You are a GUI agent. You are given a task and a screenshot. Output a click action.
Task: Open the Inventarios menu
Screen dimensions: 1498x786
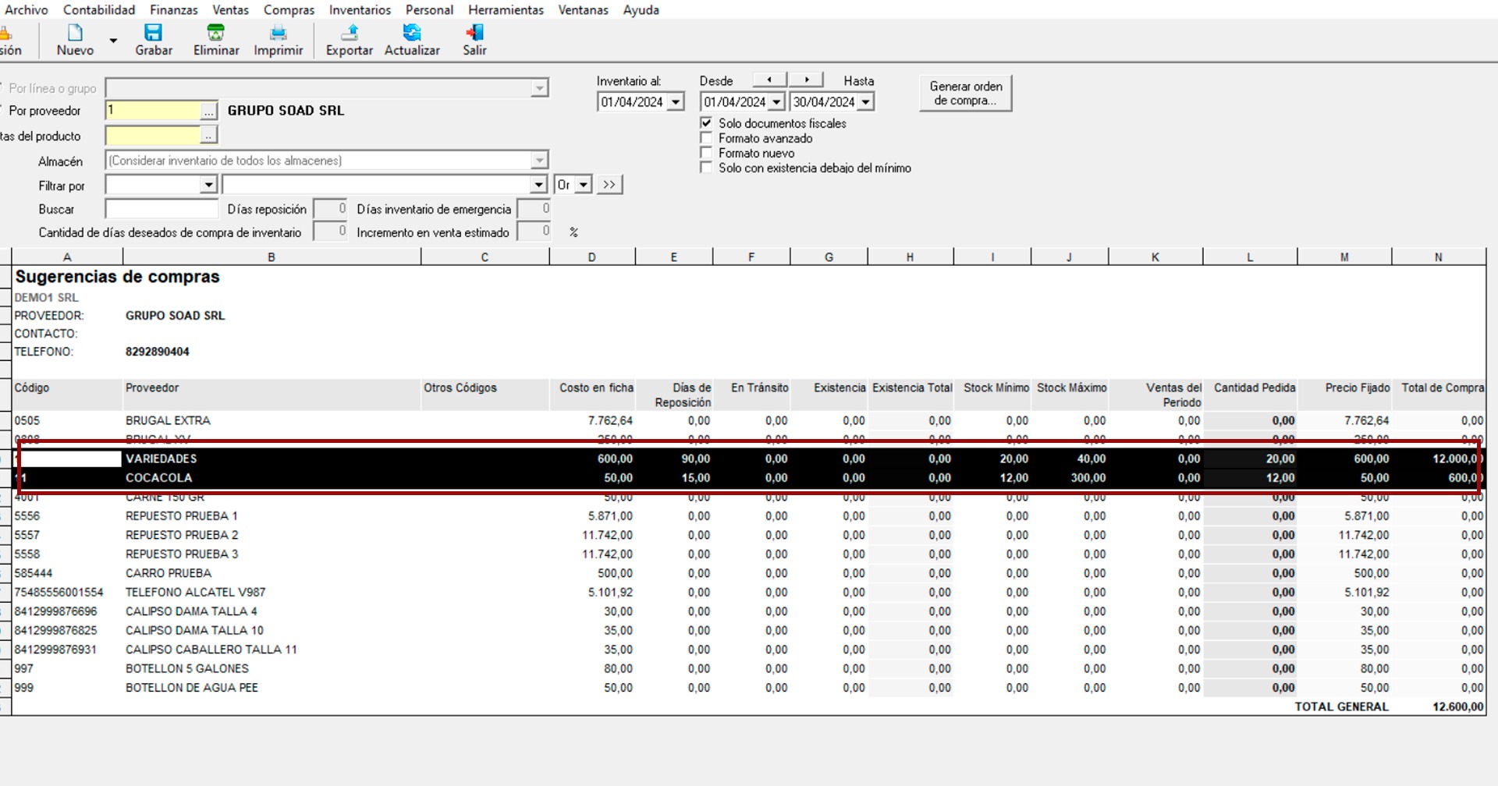[x=360, y=10]
